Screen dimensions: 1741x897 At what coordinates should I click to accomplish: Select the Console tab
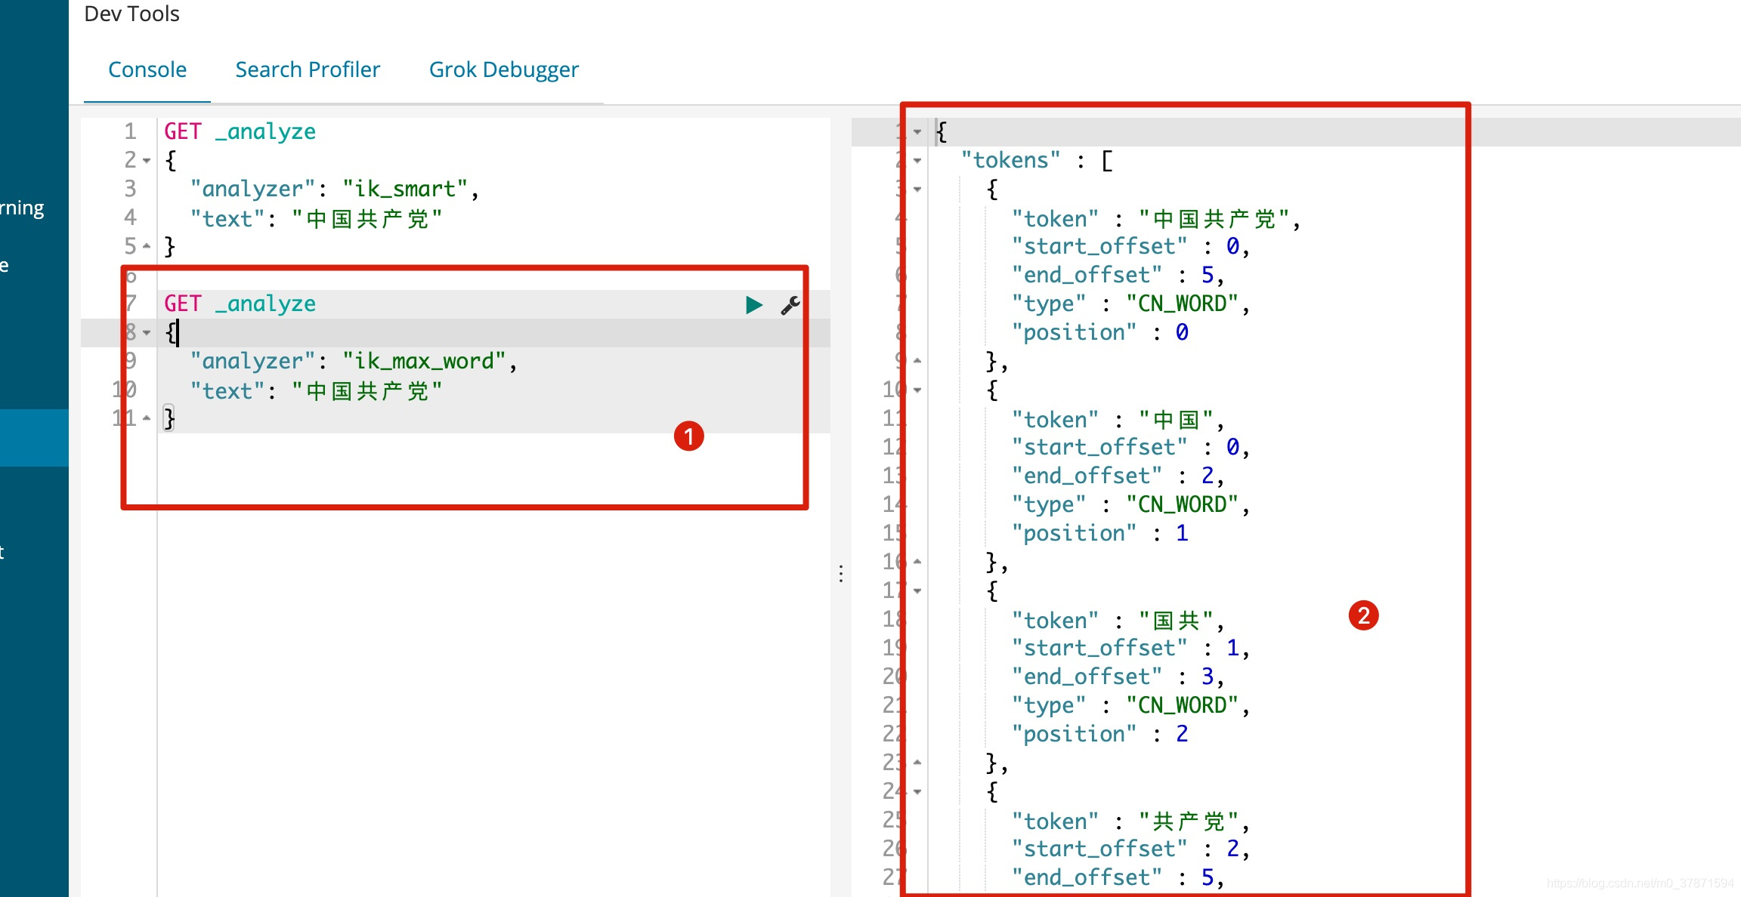147,69
